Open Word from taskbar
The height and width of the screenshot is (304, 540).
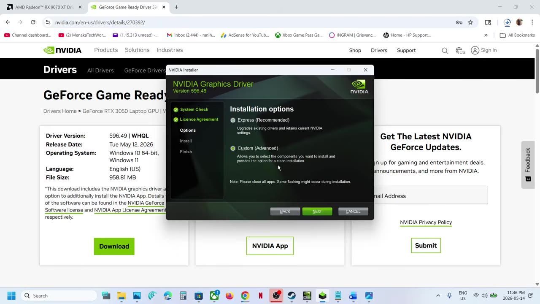353,296
